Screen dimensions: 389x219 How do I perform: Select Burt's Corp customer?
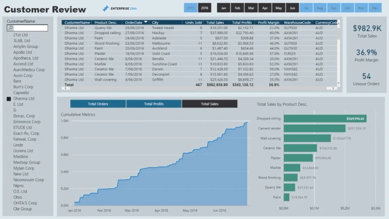tap(23, 87)
